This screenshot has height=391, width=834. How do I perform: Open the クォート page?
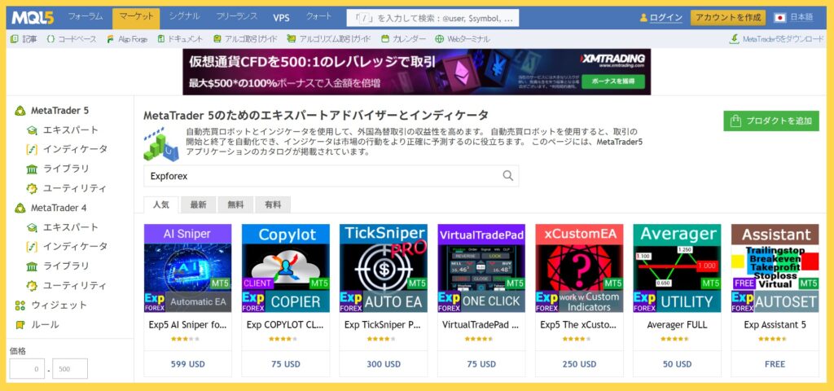point(318,16)
